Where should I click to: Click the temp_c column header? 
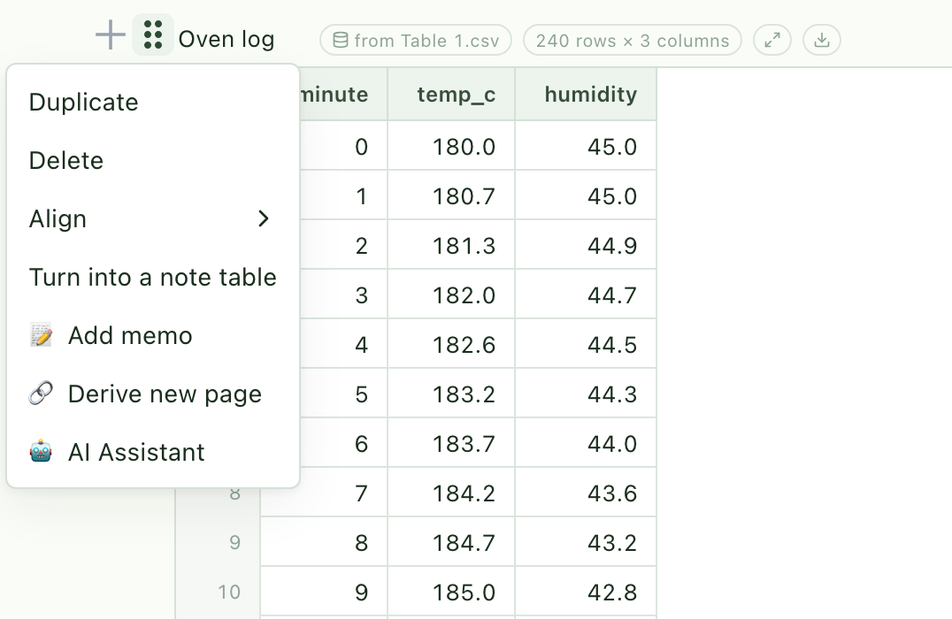pos(451,94)
